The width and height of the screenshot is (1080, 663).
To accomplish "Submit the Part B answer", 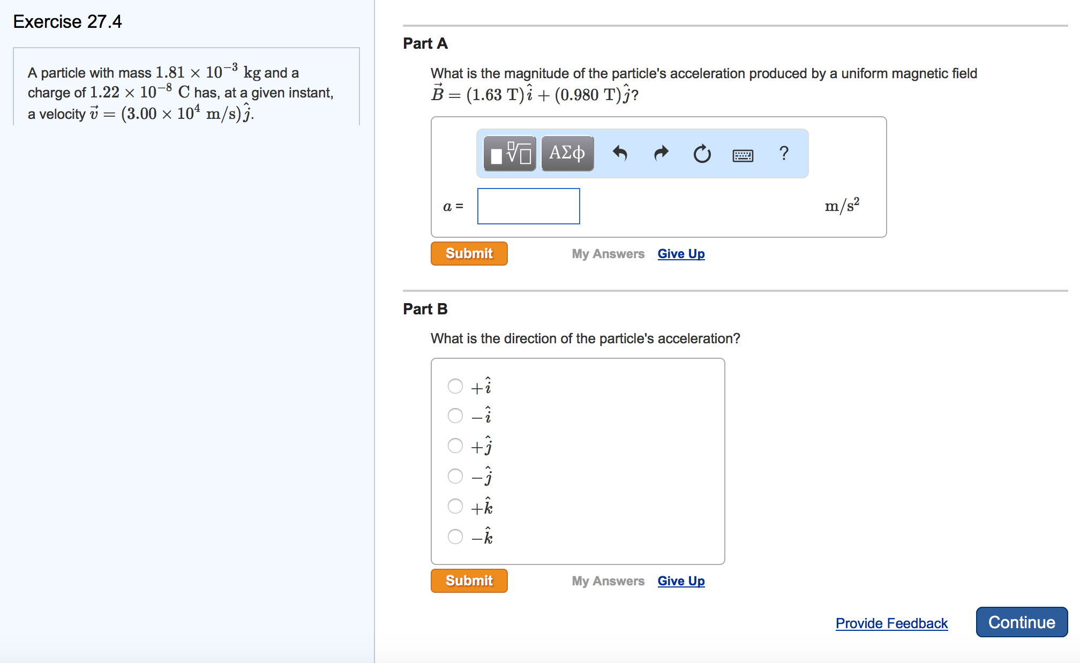I will 469,581.
